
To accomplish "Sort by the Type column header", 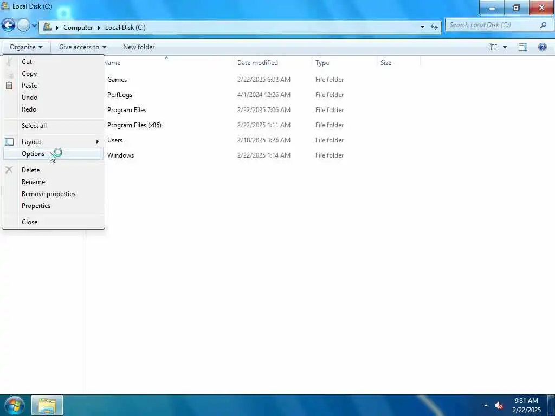I will click(344, 63).
